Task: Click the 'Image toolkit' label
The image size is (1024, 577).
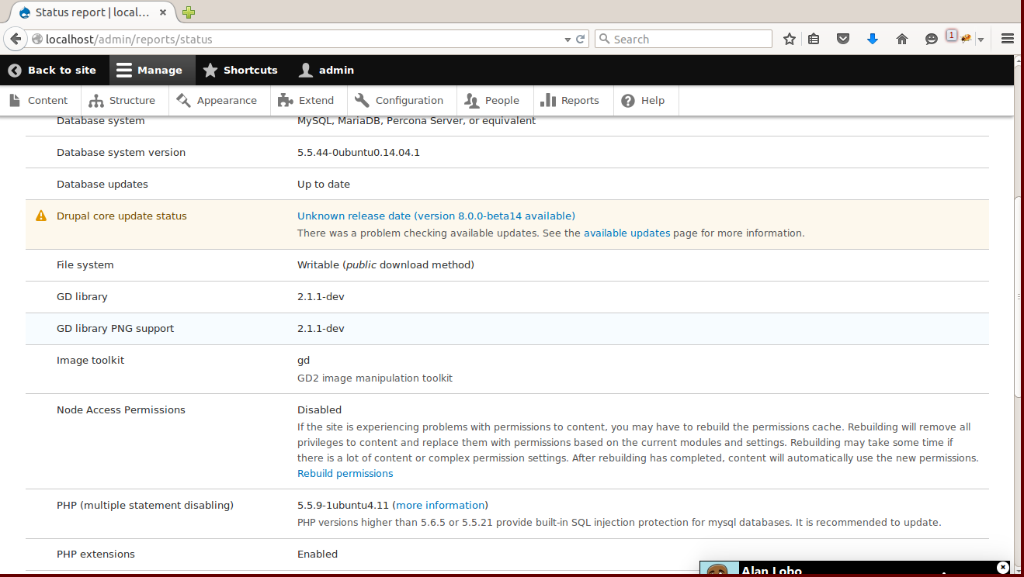Action: click(91, 361)
